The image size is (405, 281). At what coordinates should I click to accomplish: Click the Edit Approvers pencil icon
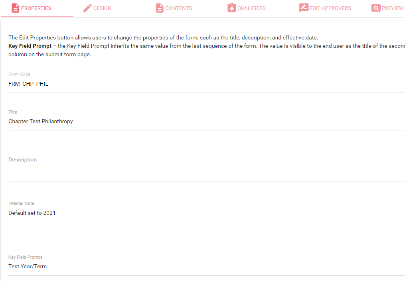tap(304, 8)
